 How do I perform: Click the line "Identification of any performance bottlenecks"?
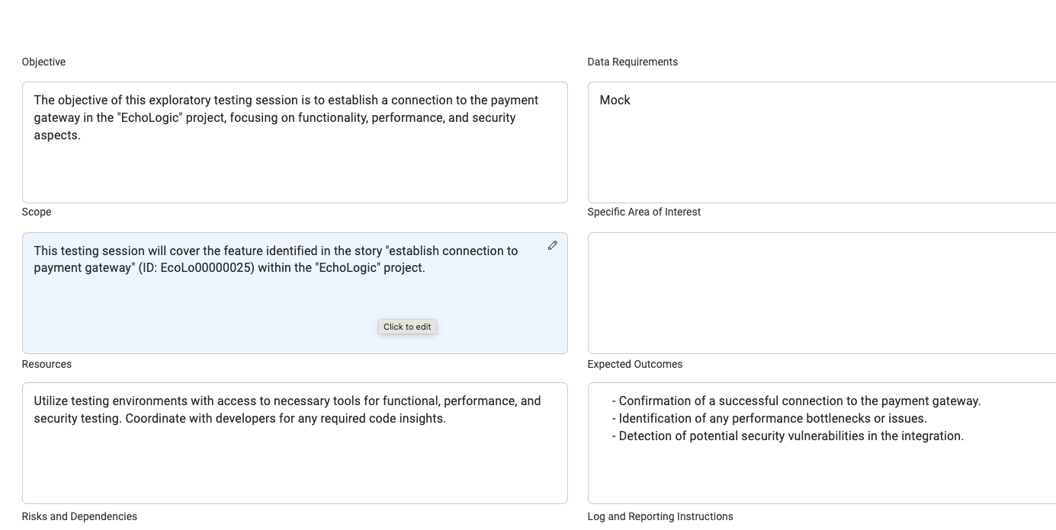pyautogui.click(x=769, y=418)
